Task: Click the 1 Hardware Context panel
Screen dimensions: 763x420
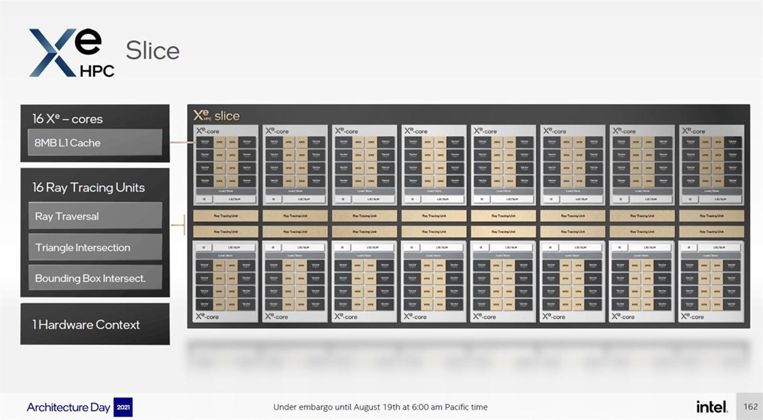Action: coord(95,324)
